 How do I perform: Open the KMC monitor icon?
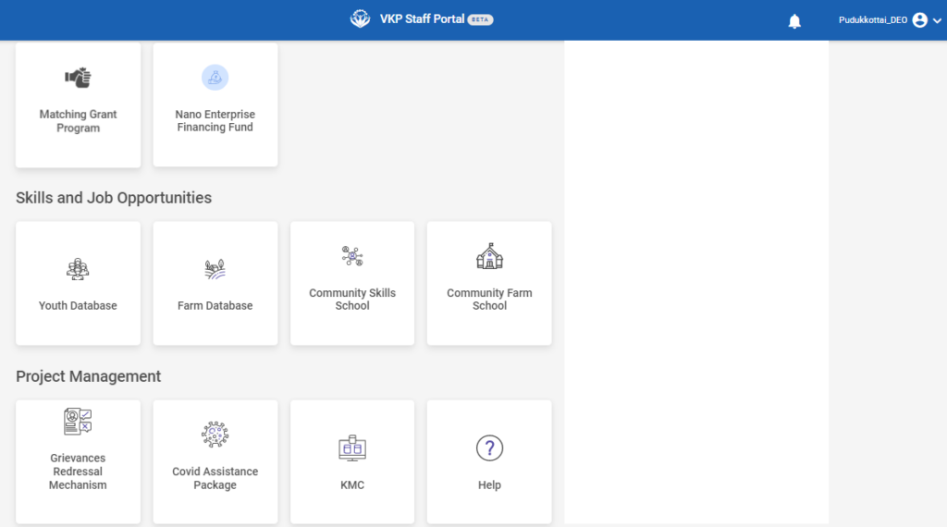tap(352, 448)
